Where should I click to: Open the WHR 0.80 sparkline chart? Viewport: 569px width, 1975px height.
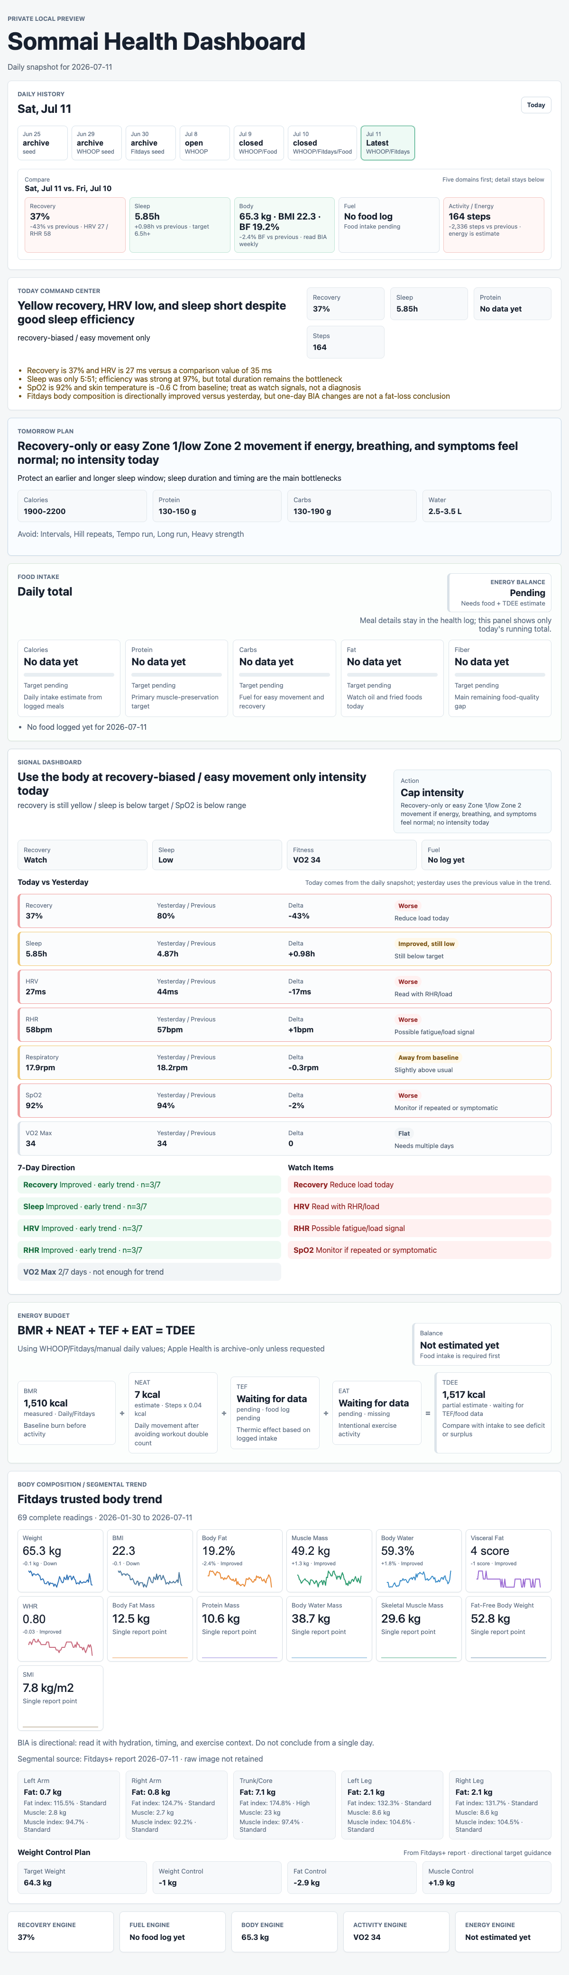click(x=60, y=1646)
